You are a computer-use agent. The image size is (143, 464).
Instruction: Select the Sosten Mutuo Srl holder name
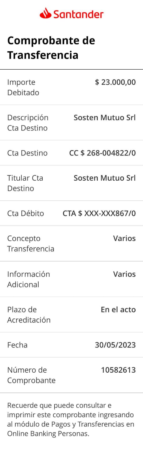(x=105, y=178)
